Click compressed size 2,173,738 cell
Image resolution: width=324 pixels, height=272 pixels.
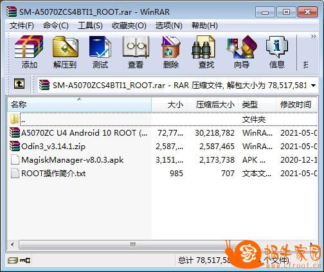217,160
